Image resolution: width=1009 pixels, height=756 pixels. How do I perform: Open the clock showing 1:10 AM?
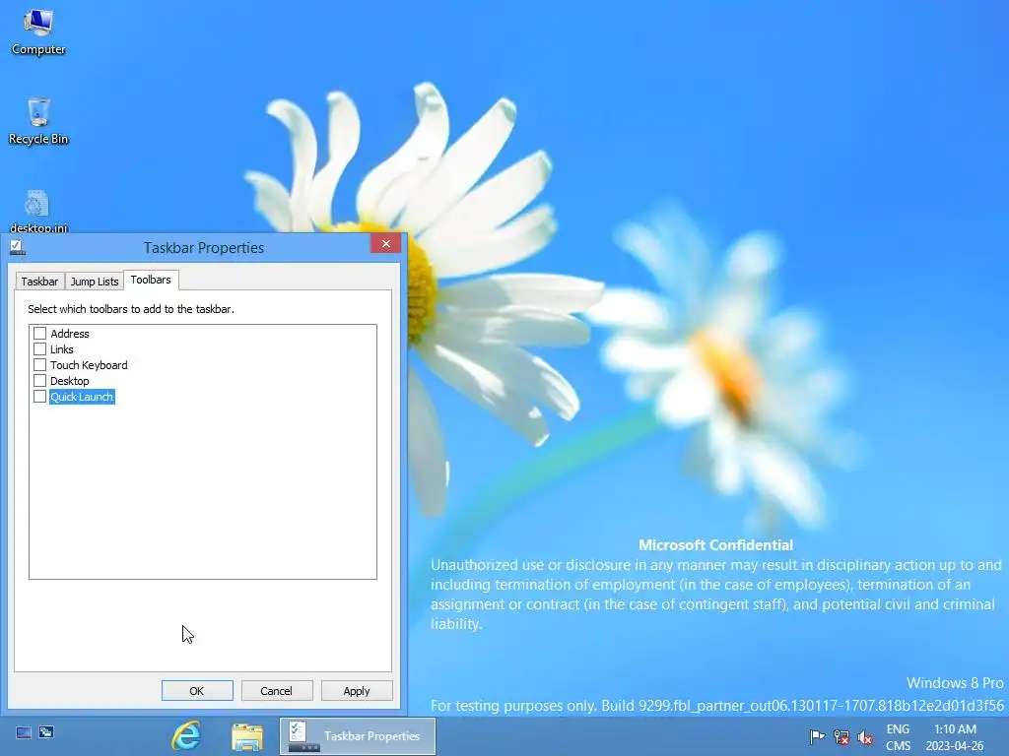click(x=955, y=737)
